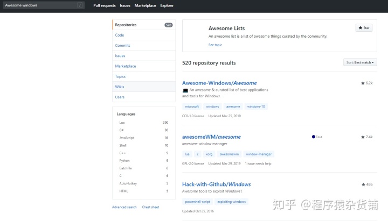Click the Lua language color dot

[314, 137]
